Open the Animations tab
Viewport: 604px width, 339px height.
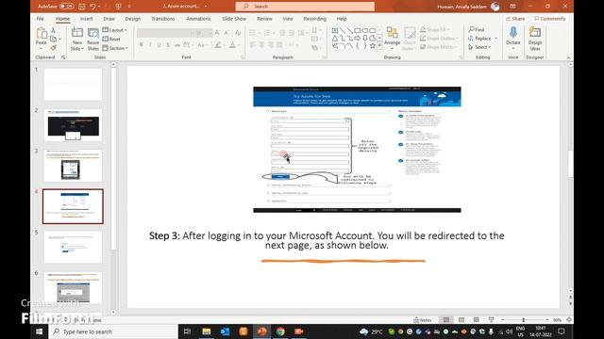[x=198, y=19]
